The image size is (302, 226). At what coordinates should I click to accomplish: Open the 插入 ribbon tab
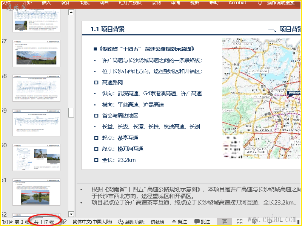click(46, 3)
